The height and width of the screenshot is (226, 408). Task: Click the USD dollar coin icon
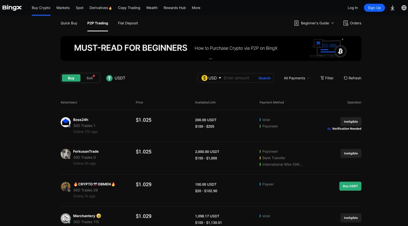point(204,78)
